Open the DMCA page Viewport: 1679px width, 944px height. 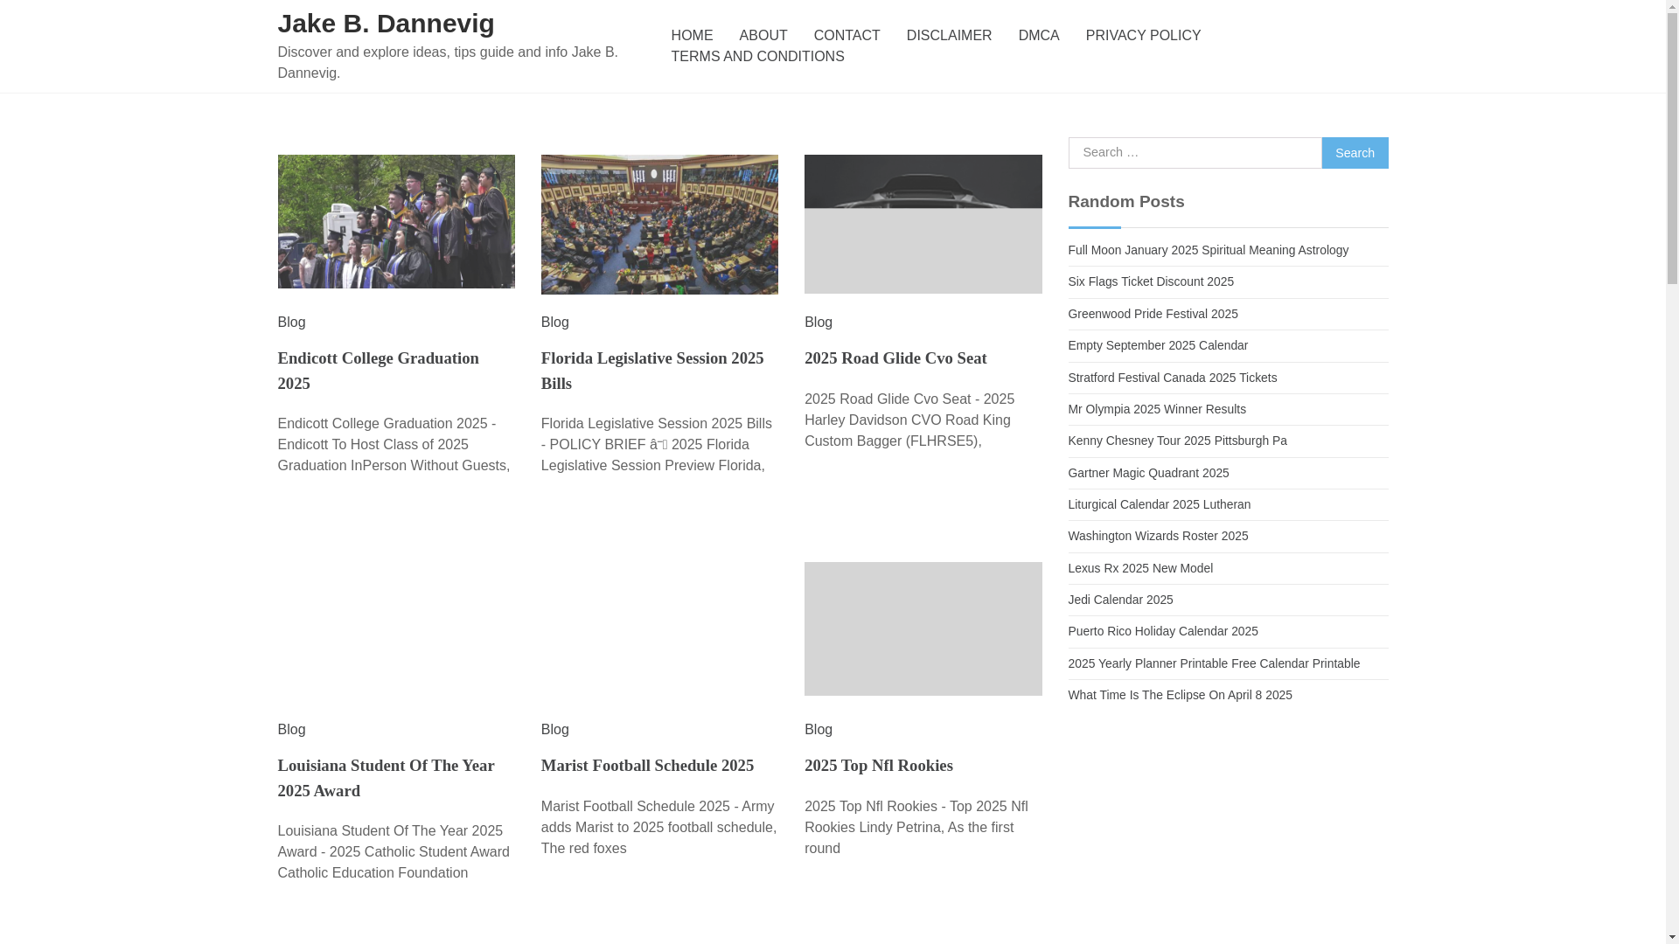(1039, 36)
